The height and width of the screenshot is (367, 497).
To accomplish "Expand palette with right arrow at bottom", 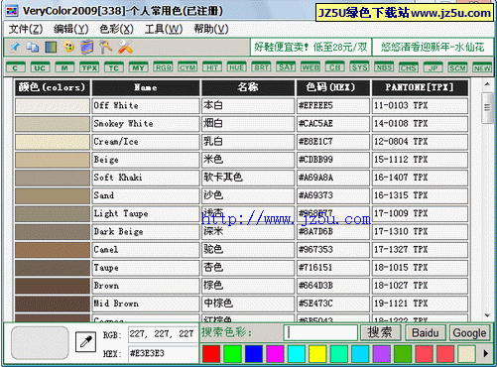I will [485, 353].
